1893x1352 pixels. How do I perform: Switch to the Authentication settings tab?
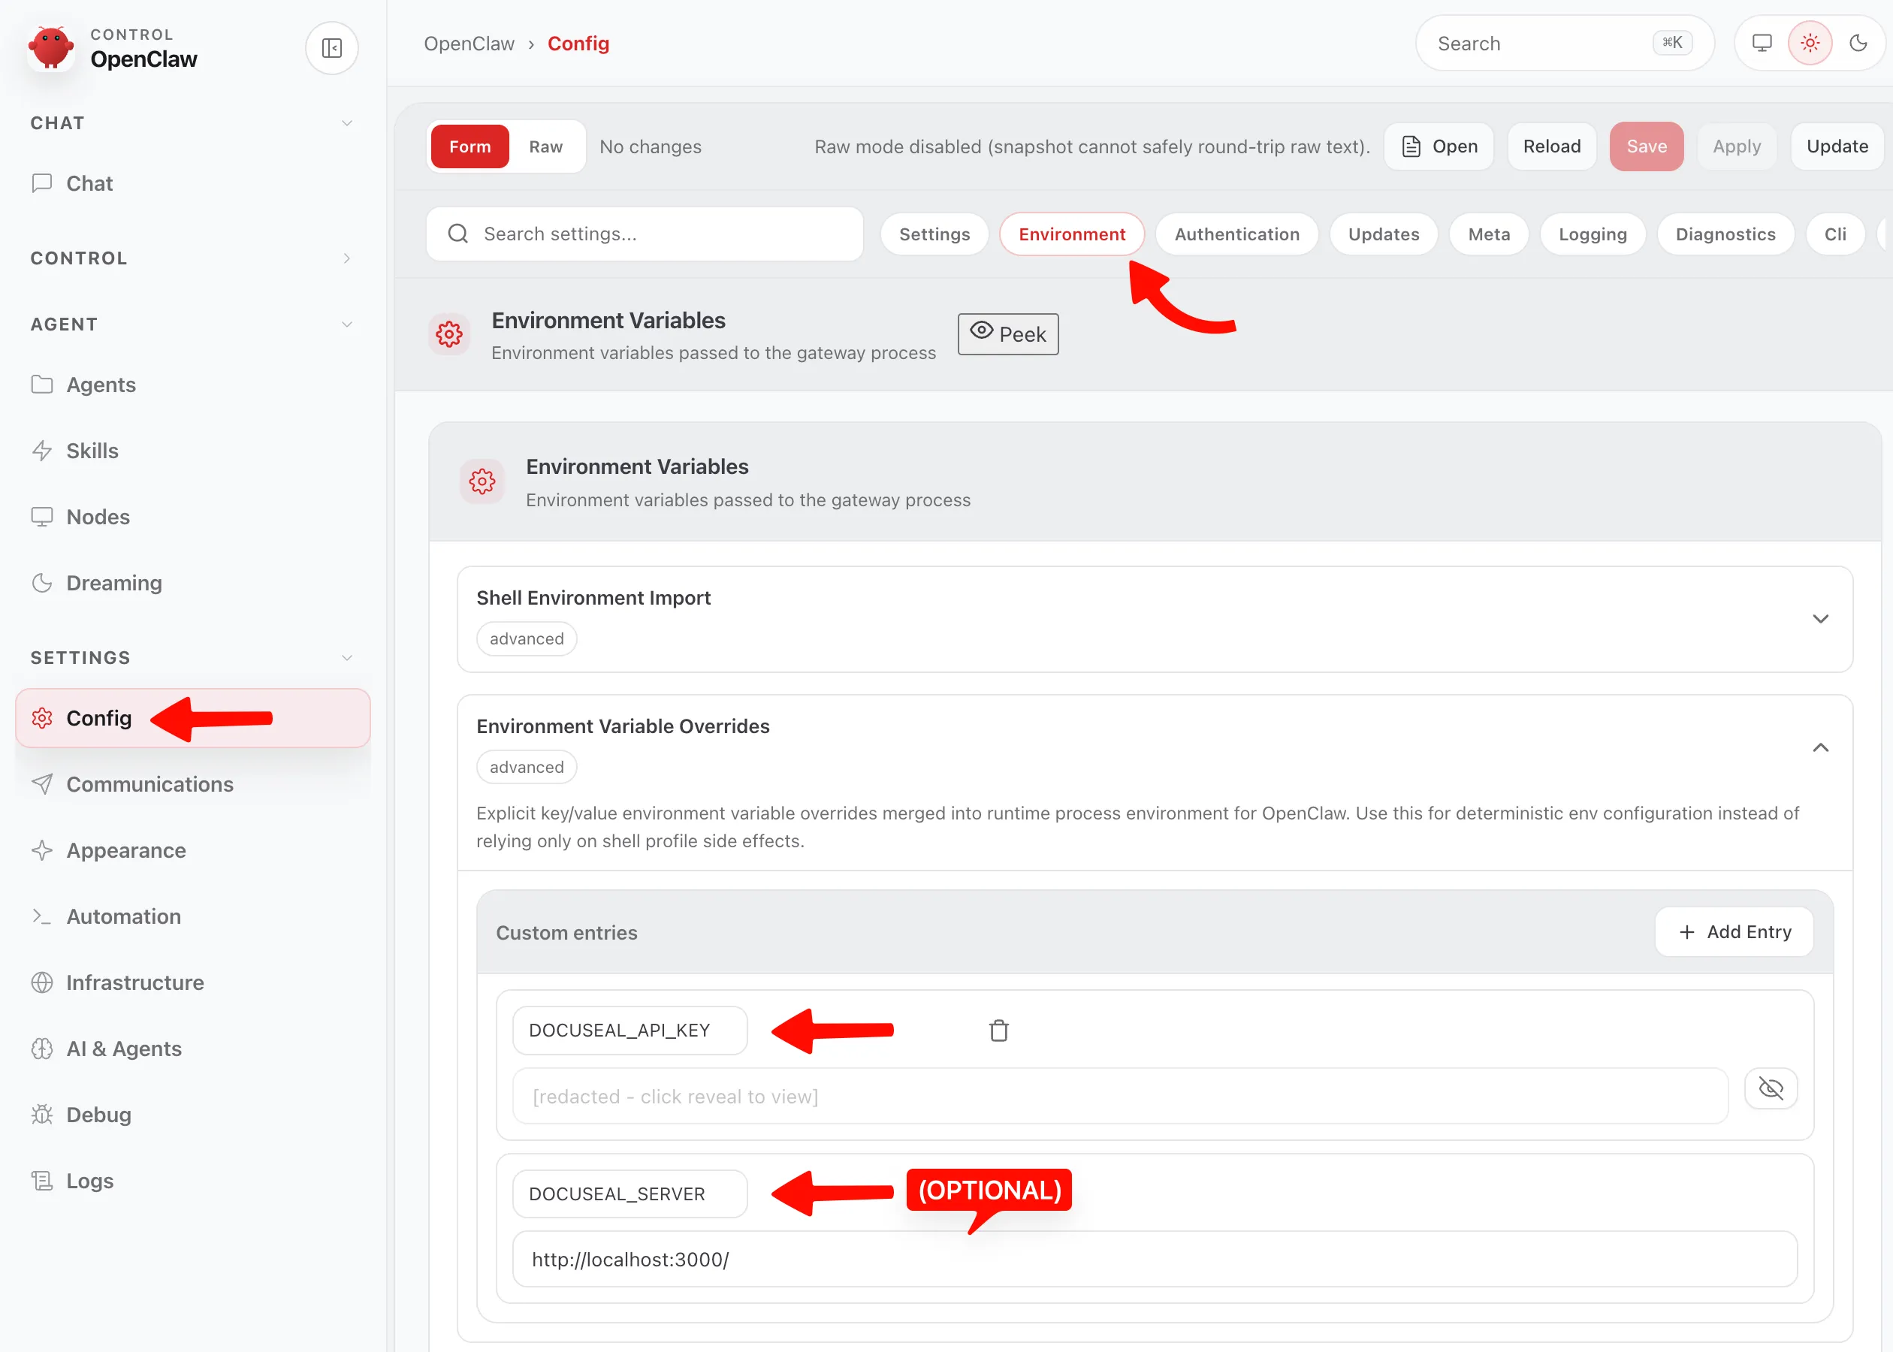(x=1236, y=234)
